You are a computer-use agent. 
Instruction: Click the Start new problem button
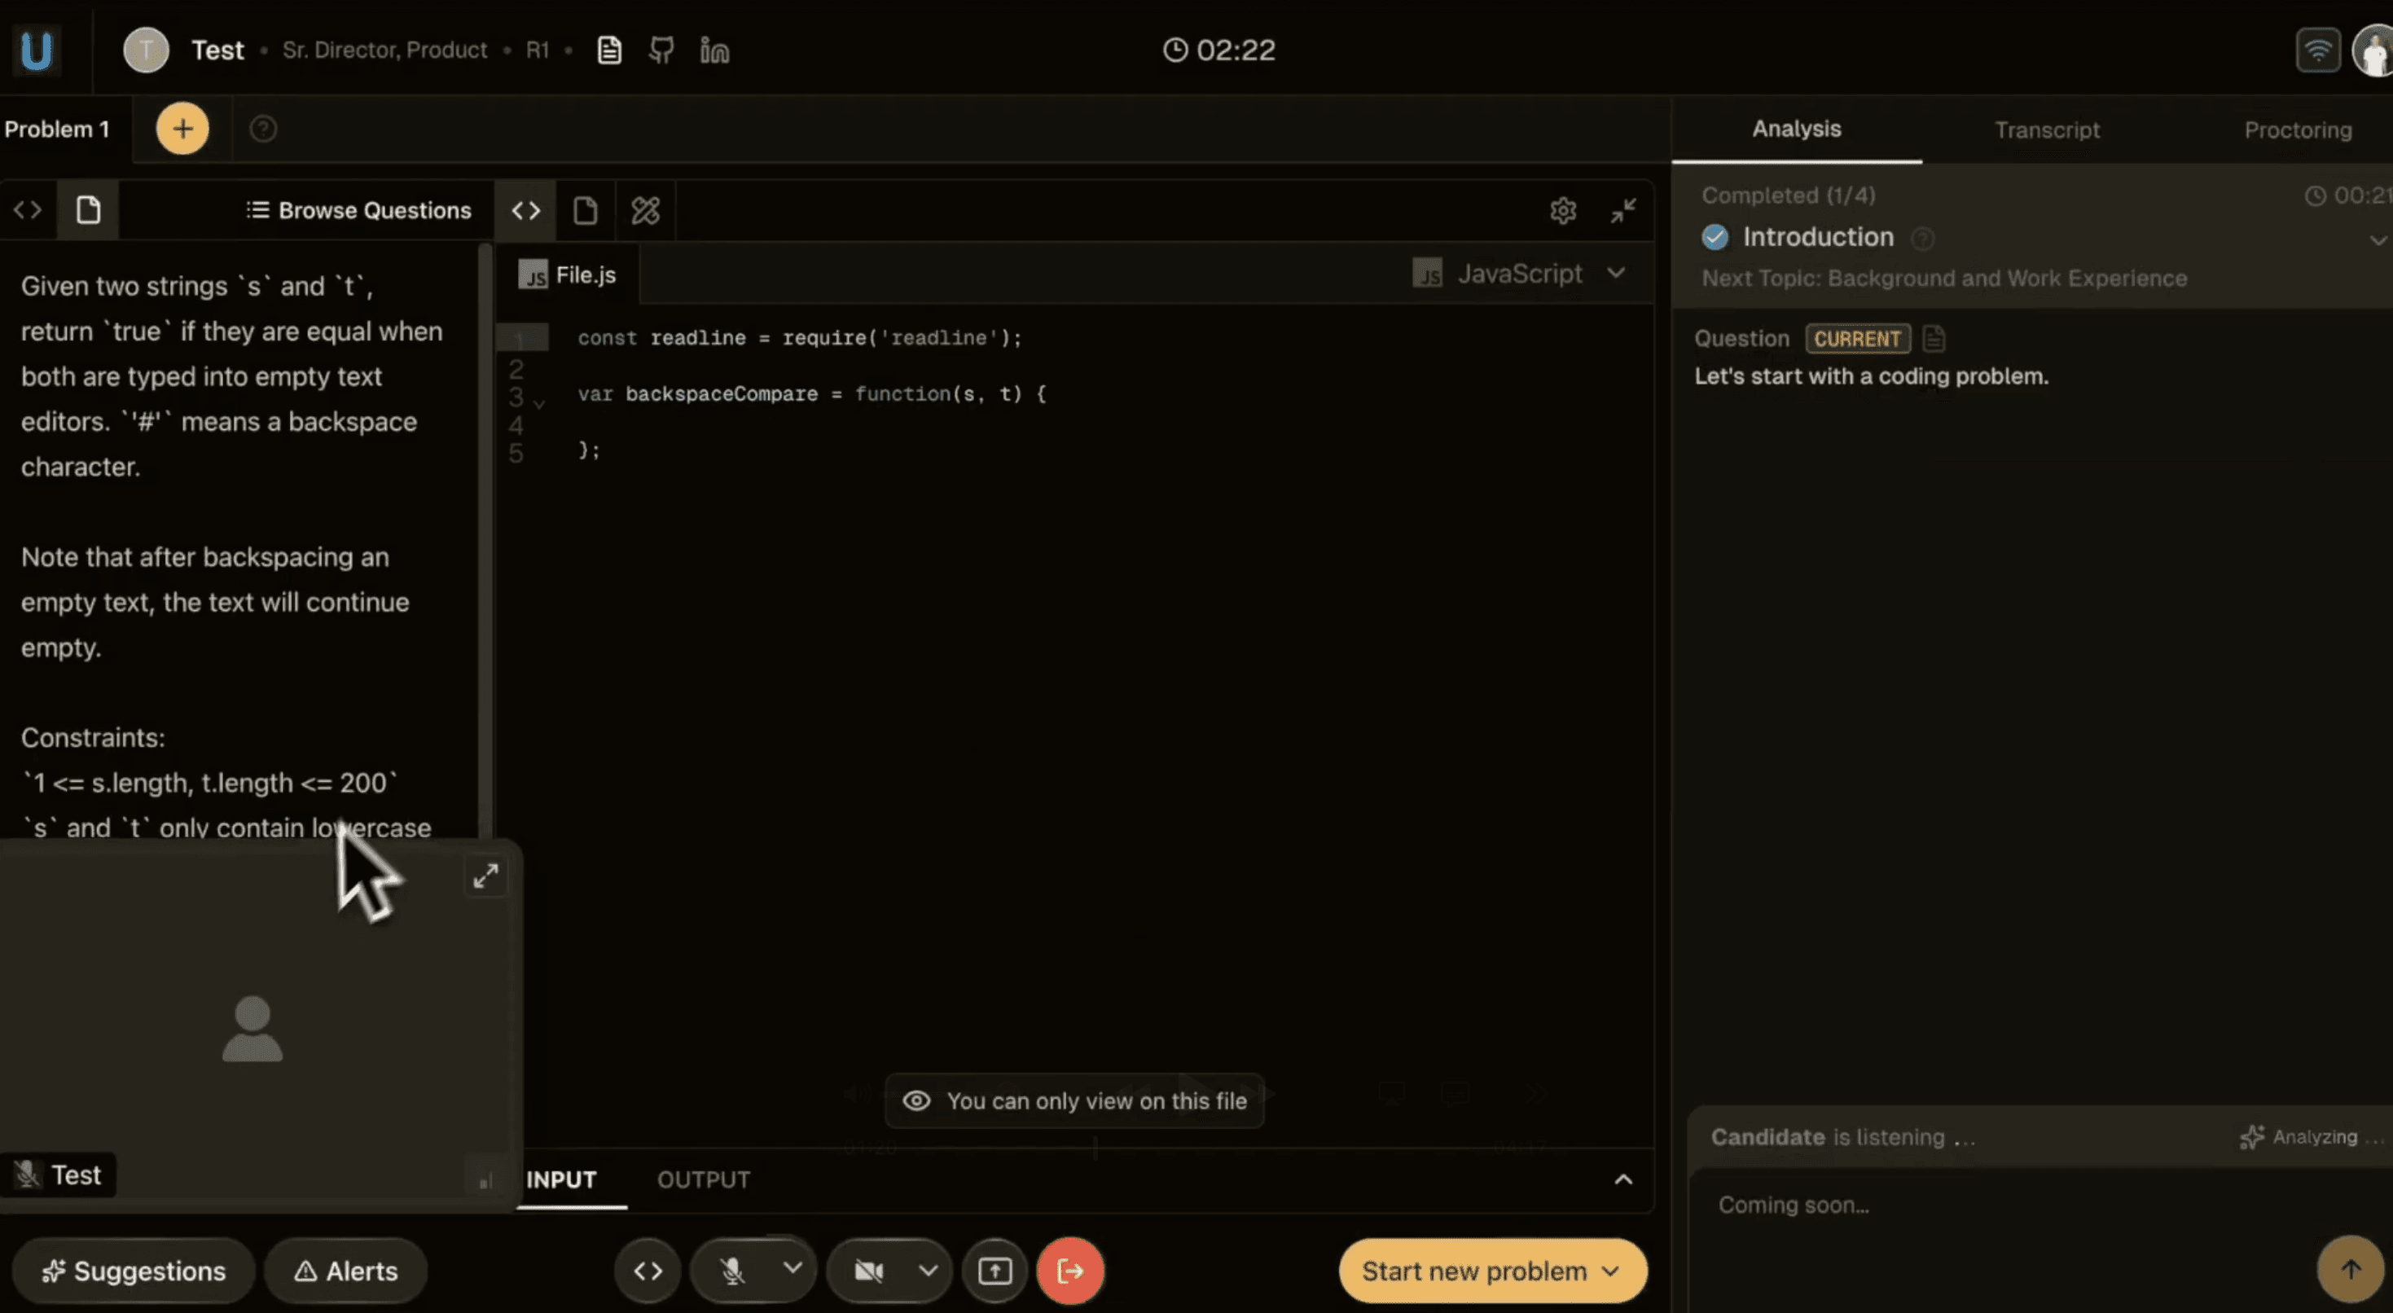[1491, 1271]
